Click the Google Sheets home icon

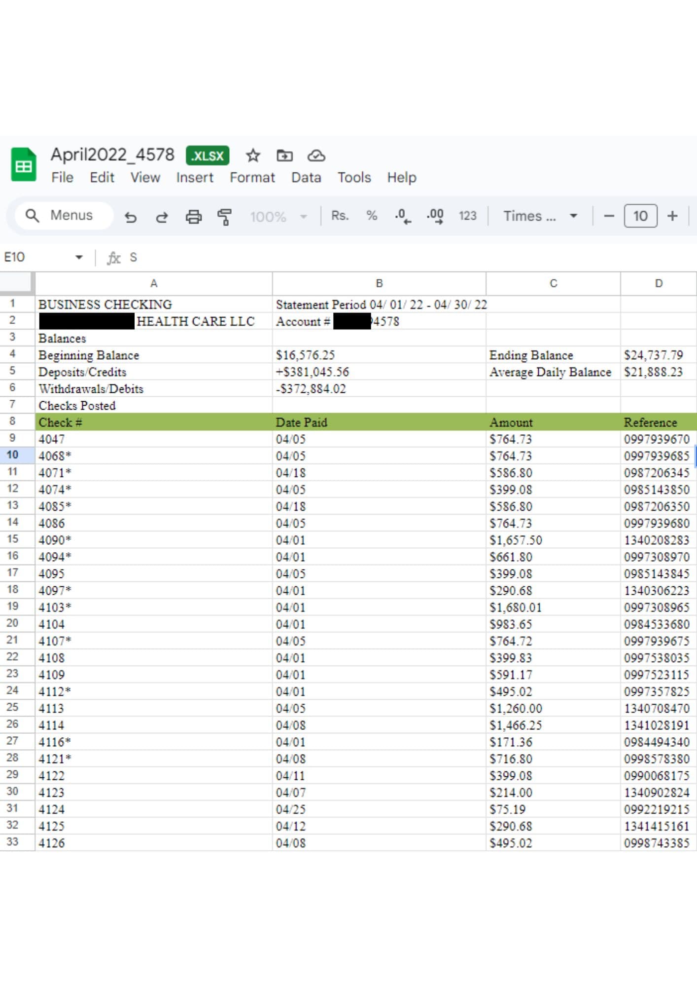(x=23, y=165)
